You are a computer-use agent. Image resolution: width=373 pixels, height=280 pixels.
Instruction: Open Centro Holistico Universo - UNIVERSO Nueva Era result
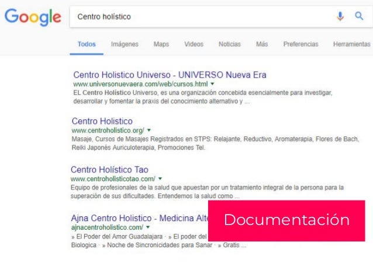[170, 75]
